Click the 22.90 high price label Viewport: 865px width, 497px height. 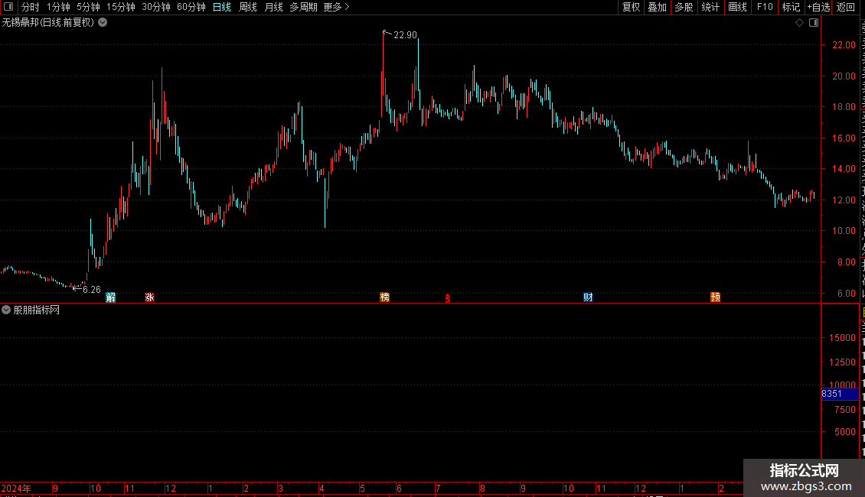(x=406, y=34)
